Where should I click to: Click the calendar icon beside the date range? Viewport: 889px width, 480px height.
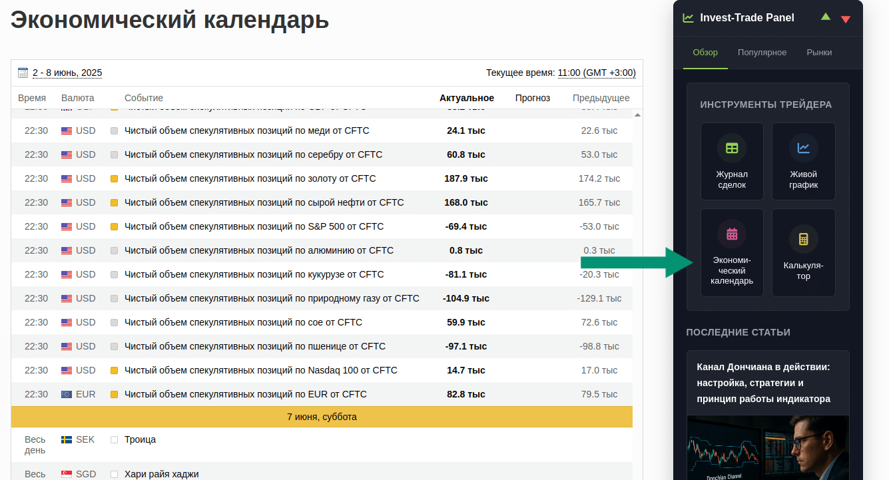tap(23, 73)
